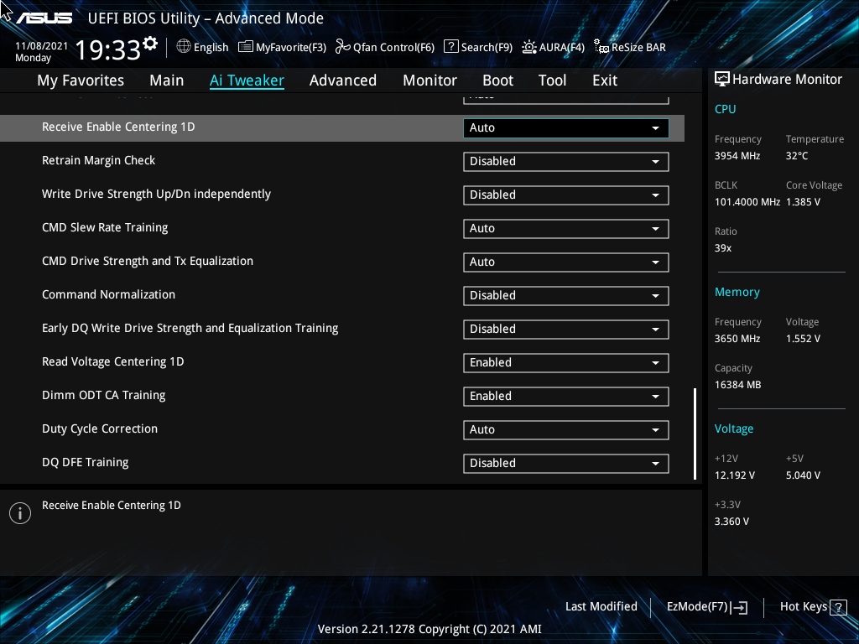Image resolution: width=859 pixels, height=644 pixels.
Task: Select Retrain Margin Check label
Action: click(x=99, y=160)
